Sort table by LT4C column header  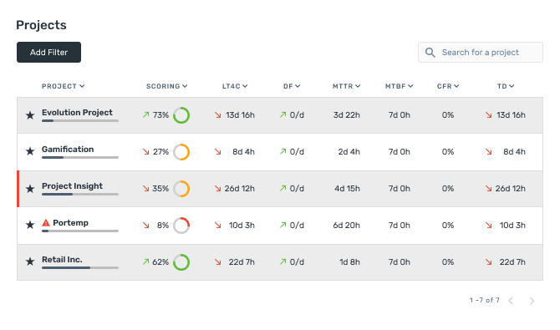coord(235,86)
